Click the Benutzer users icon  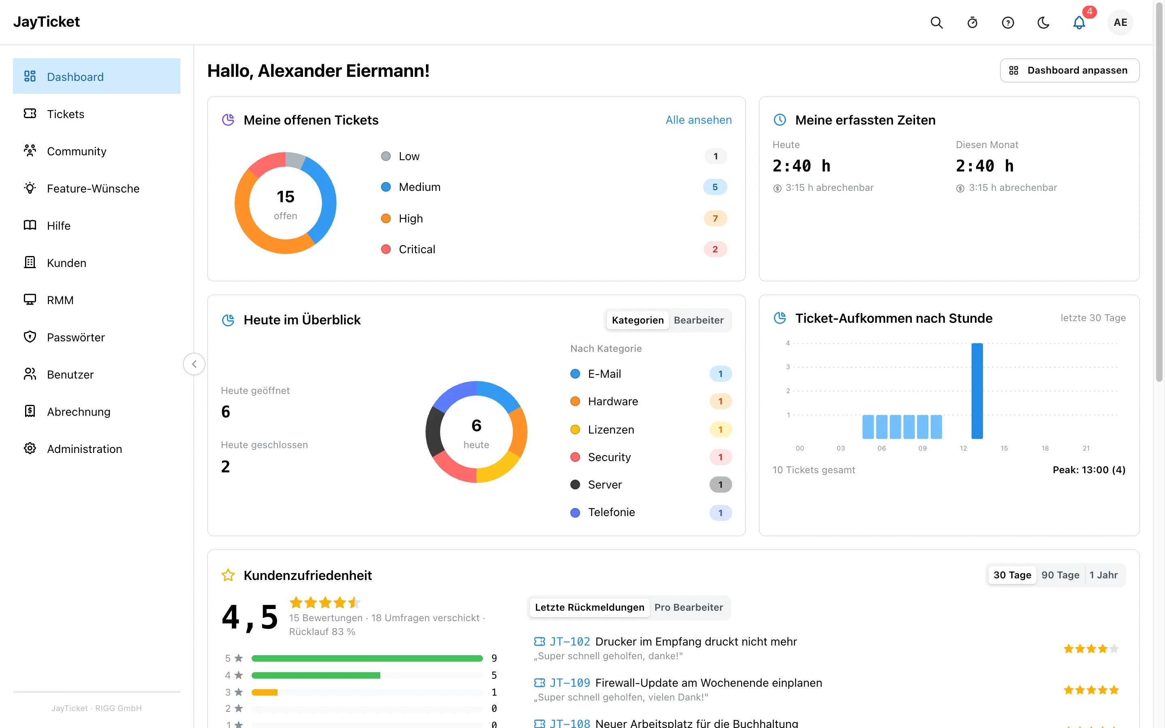pyautogui.click(x=30, y=374)
